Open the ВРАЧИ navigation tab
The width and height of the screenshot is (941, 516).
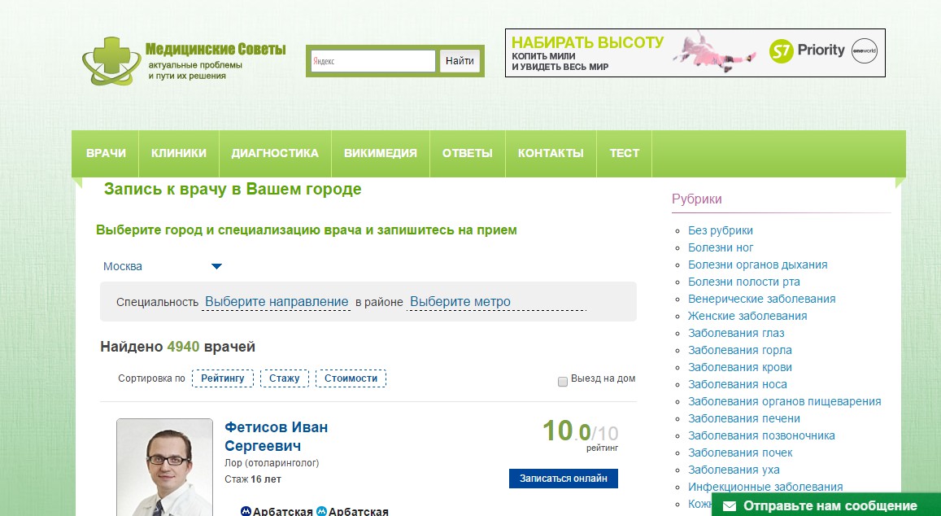pyautogui.click(x=106, y=153)
